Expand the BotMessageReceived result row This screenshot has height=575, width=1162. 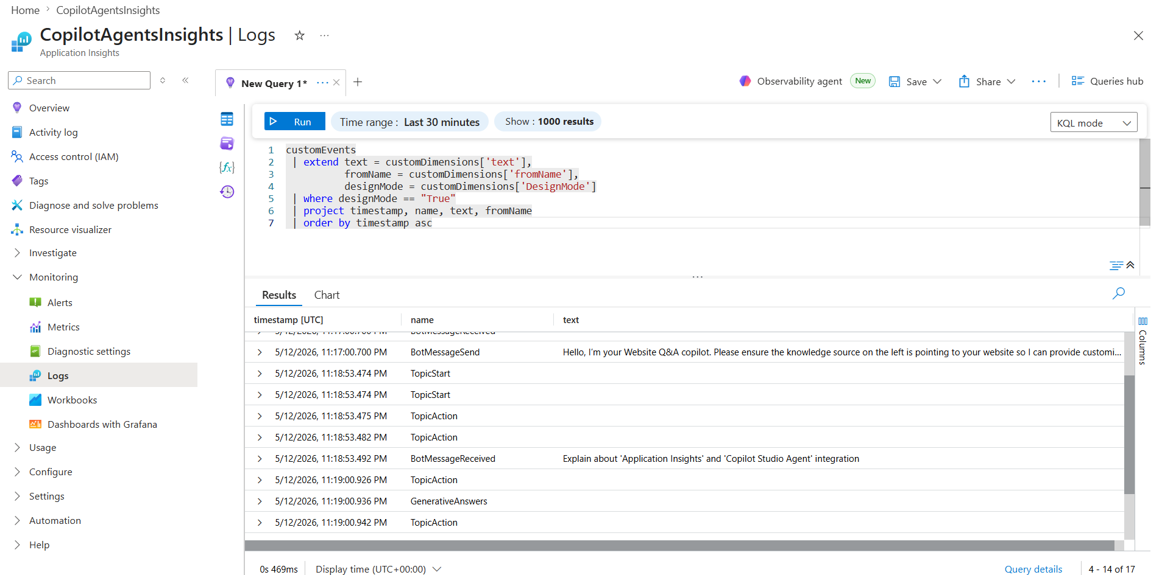260,459
